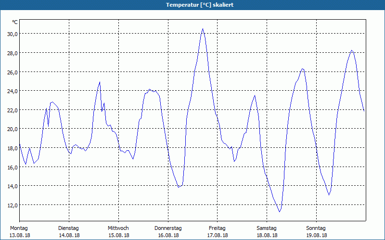Pick the 22,0 y-axis label
385x240 pixels.
point(12,110)
